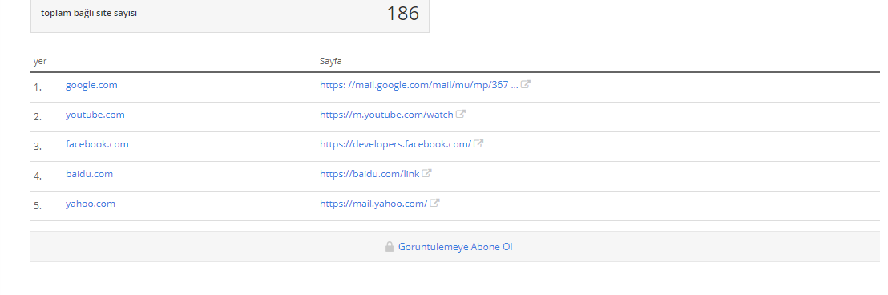Click rank number 1. in table
The width and height of the screenshot is (888, 295).
[38, 87]
